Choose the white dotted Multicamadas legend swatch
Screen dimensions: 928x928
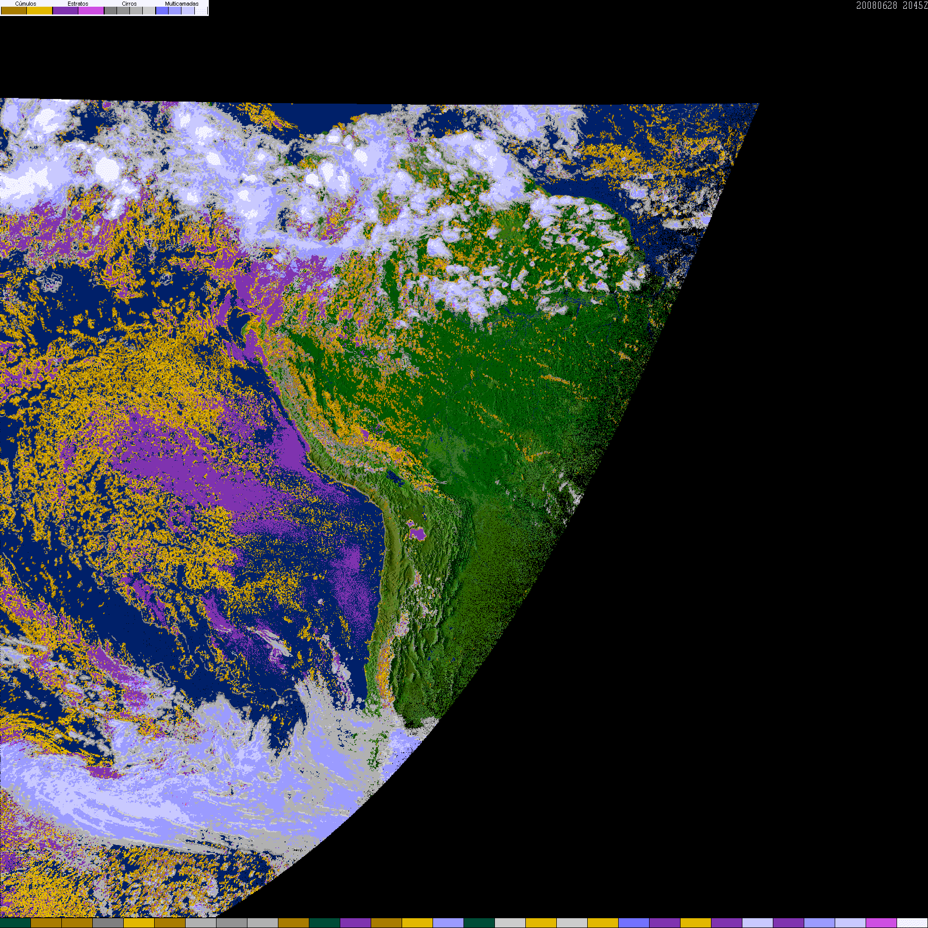click(201, 10)
